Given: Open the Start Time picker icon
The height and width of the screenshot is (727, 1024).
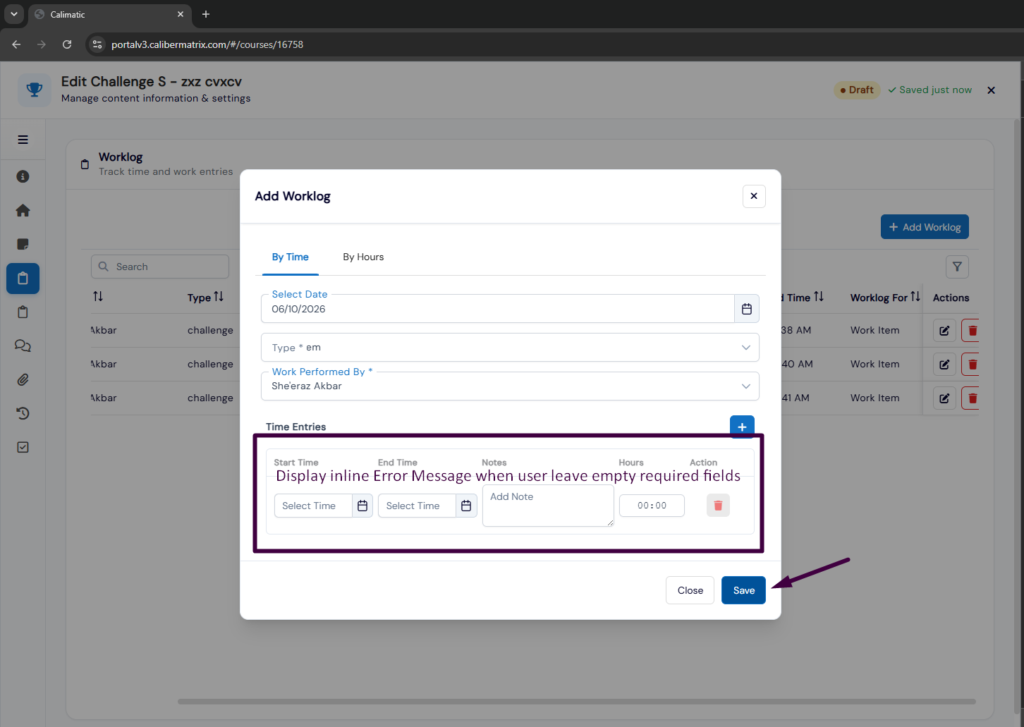Looking at the screenshot, I should click(362, 506).
